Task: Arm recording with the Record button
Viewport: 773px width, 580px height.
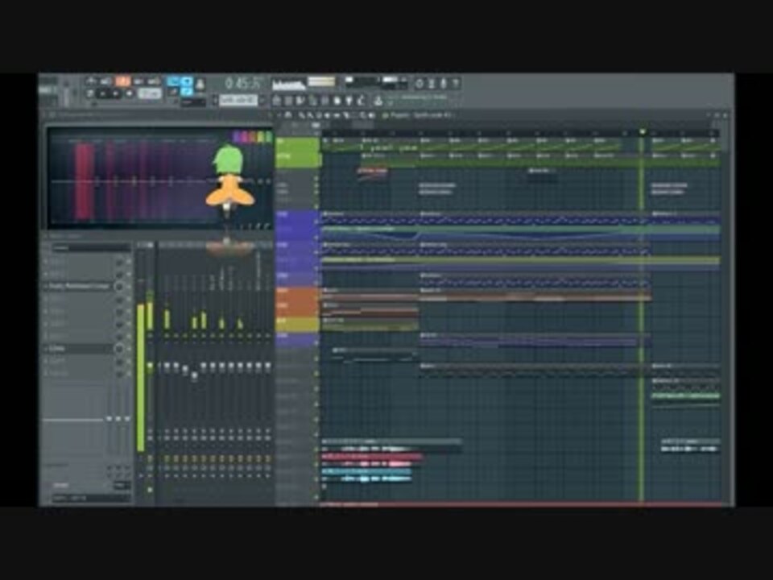Action: pyautogui.click(x=129, y=93)
